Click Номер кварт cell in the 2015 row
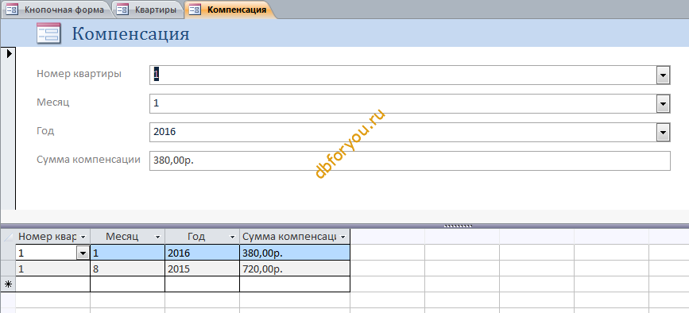 tap(52, 269)
